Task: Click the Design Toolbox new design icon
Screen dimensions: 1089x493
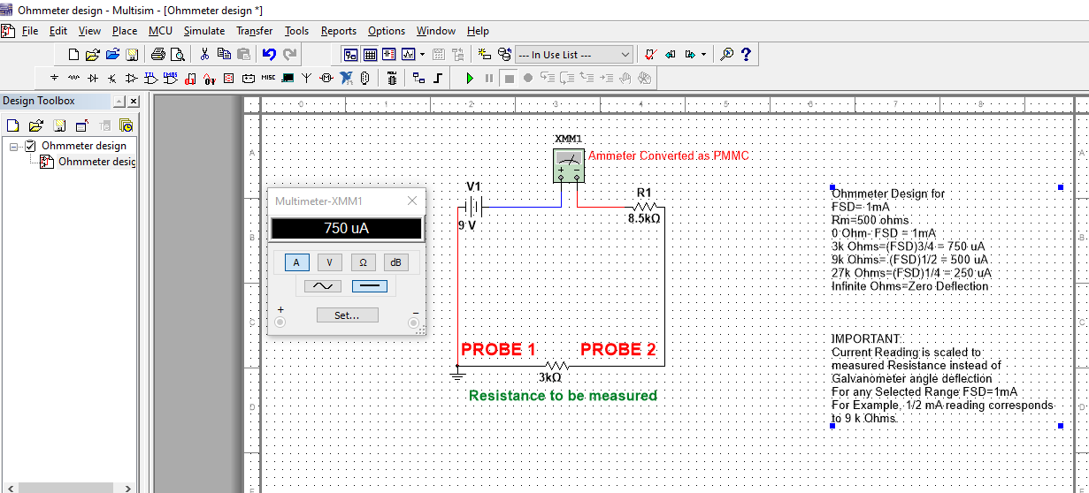Action: (13, 125)
